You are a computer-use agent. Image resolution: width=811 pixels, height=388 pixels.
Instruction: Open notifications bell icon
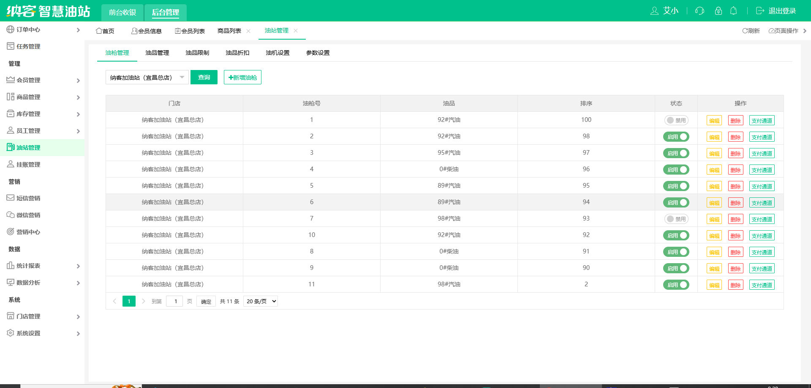[734, 11]
